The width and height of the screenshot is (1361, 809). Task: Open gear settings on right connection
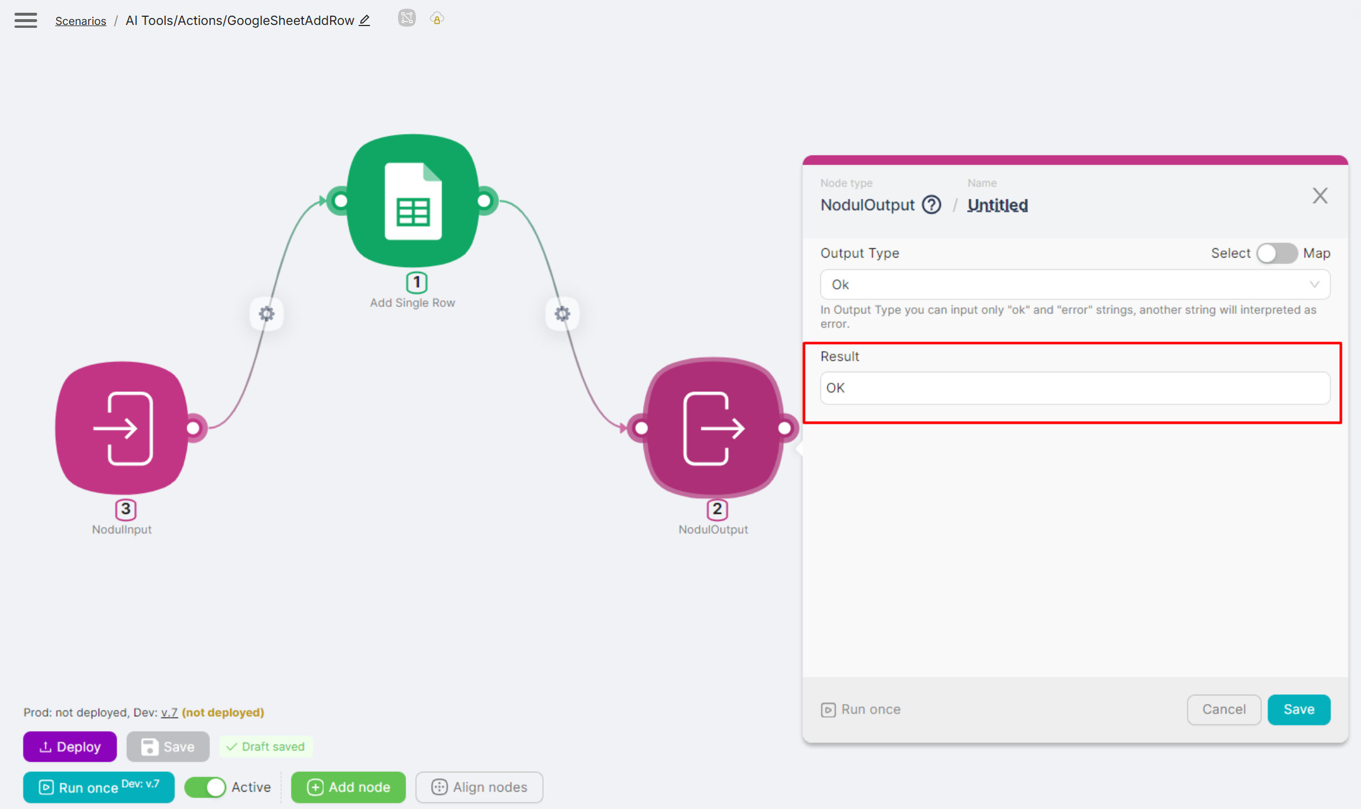(x=562, y=314)
